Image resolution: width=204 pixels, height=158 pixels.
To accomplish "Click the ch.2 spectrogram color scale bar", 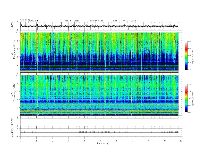I will [x=186, y=98].
